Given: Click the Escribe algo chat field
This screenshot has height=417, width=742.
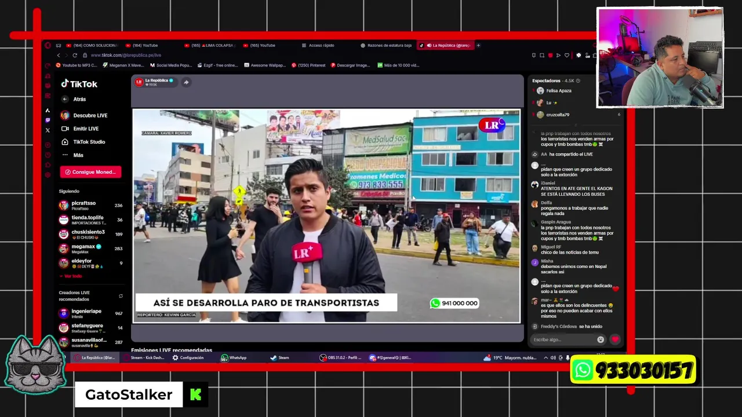Looking at the screenshot, I should 563,340.
